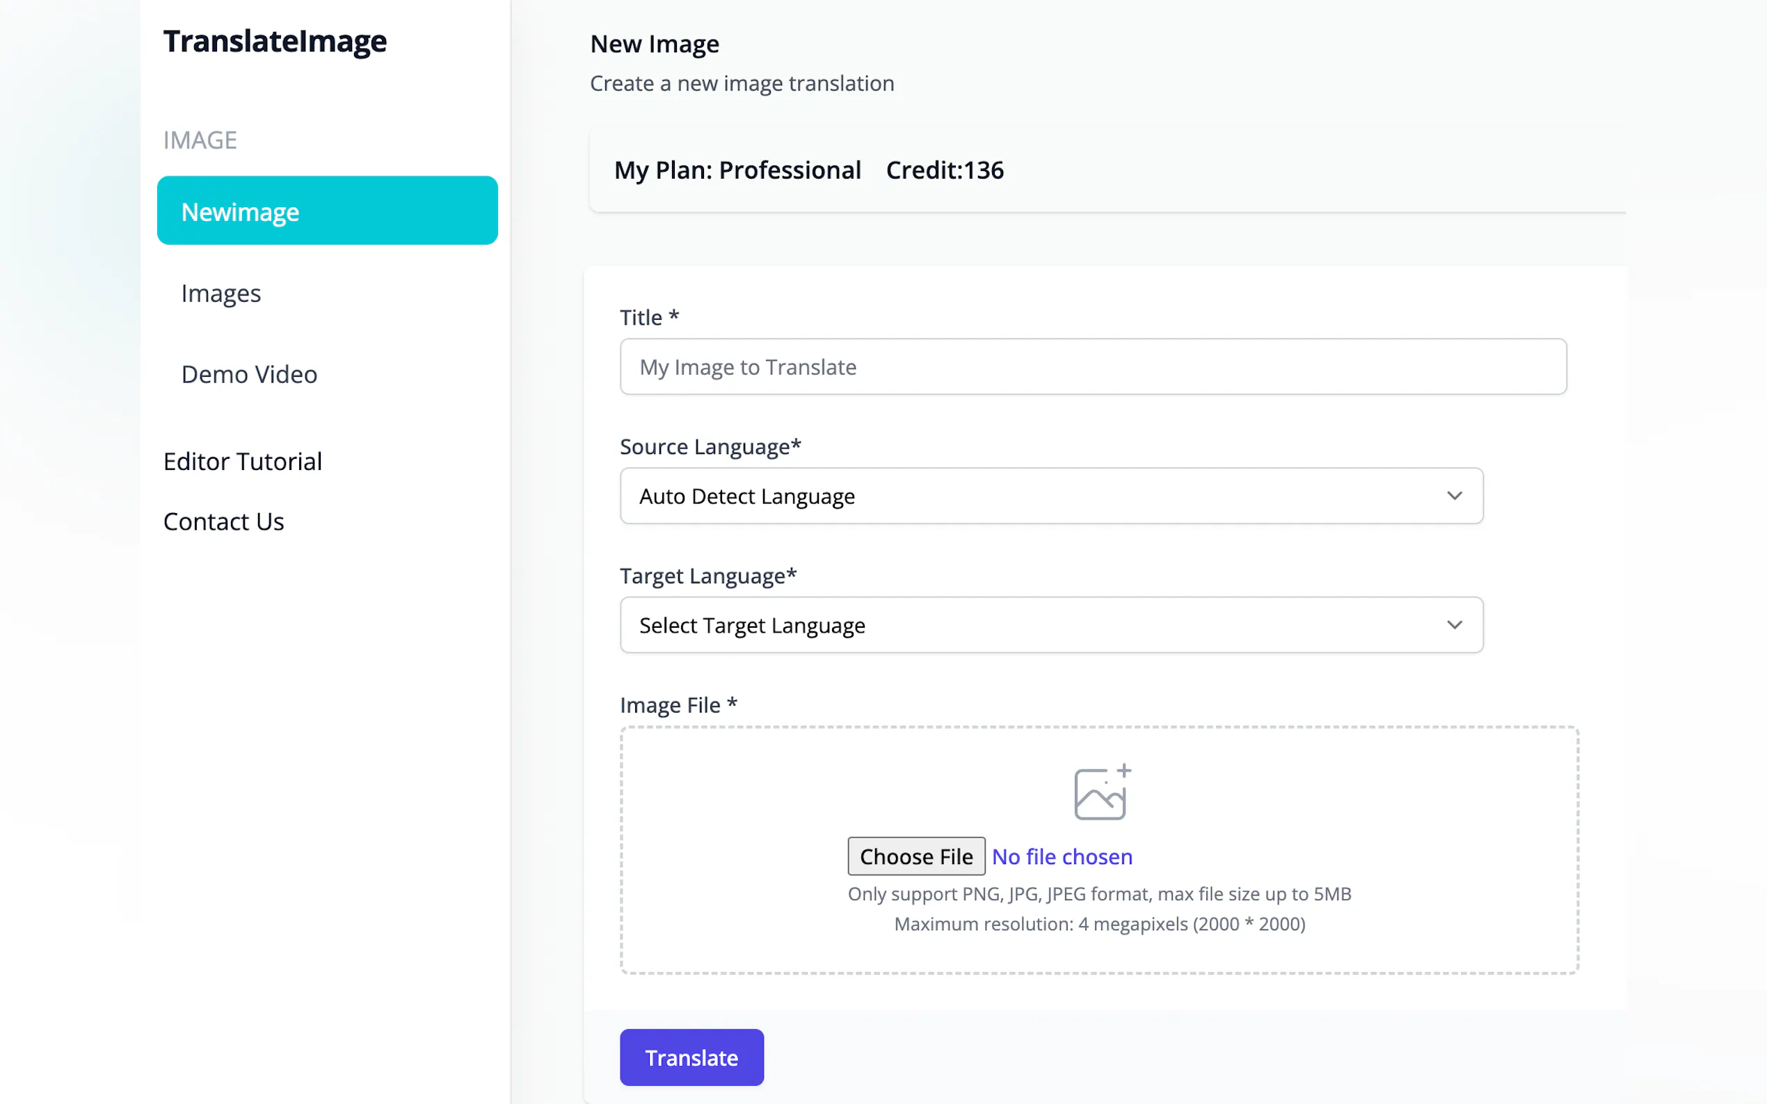Open the Auto Detect Language dropdown
Viewport: 1767px width, 1104px height.
point(1023,496)
